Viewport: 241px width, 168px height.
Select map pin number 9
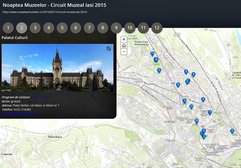159,71
